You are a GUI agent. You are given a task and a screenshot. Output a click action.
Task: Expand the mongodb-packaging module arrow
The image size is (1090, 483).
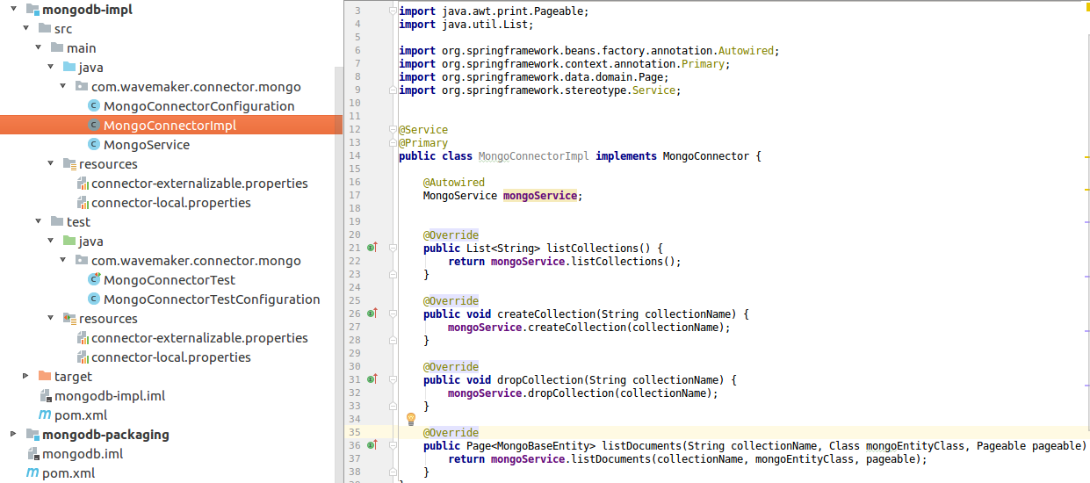tap(13, 435)
